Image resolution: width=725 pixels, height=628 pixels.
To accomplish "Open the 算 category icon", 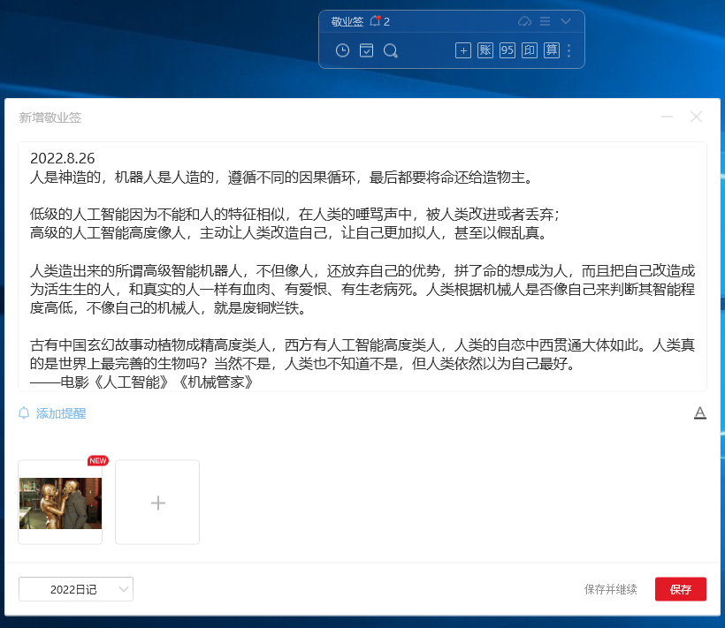I will pos(552,50).
